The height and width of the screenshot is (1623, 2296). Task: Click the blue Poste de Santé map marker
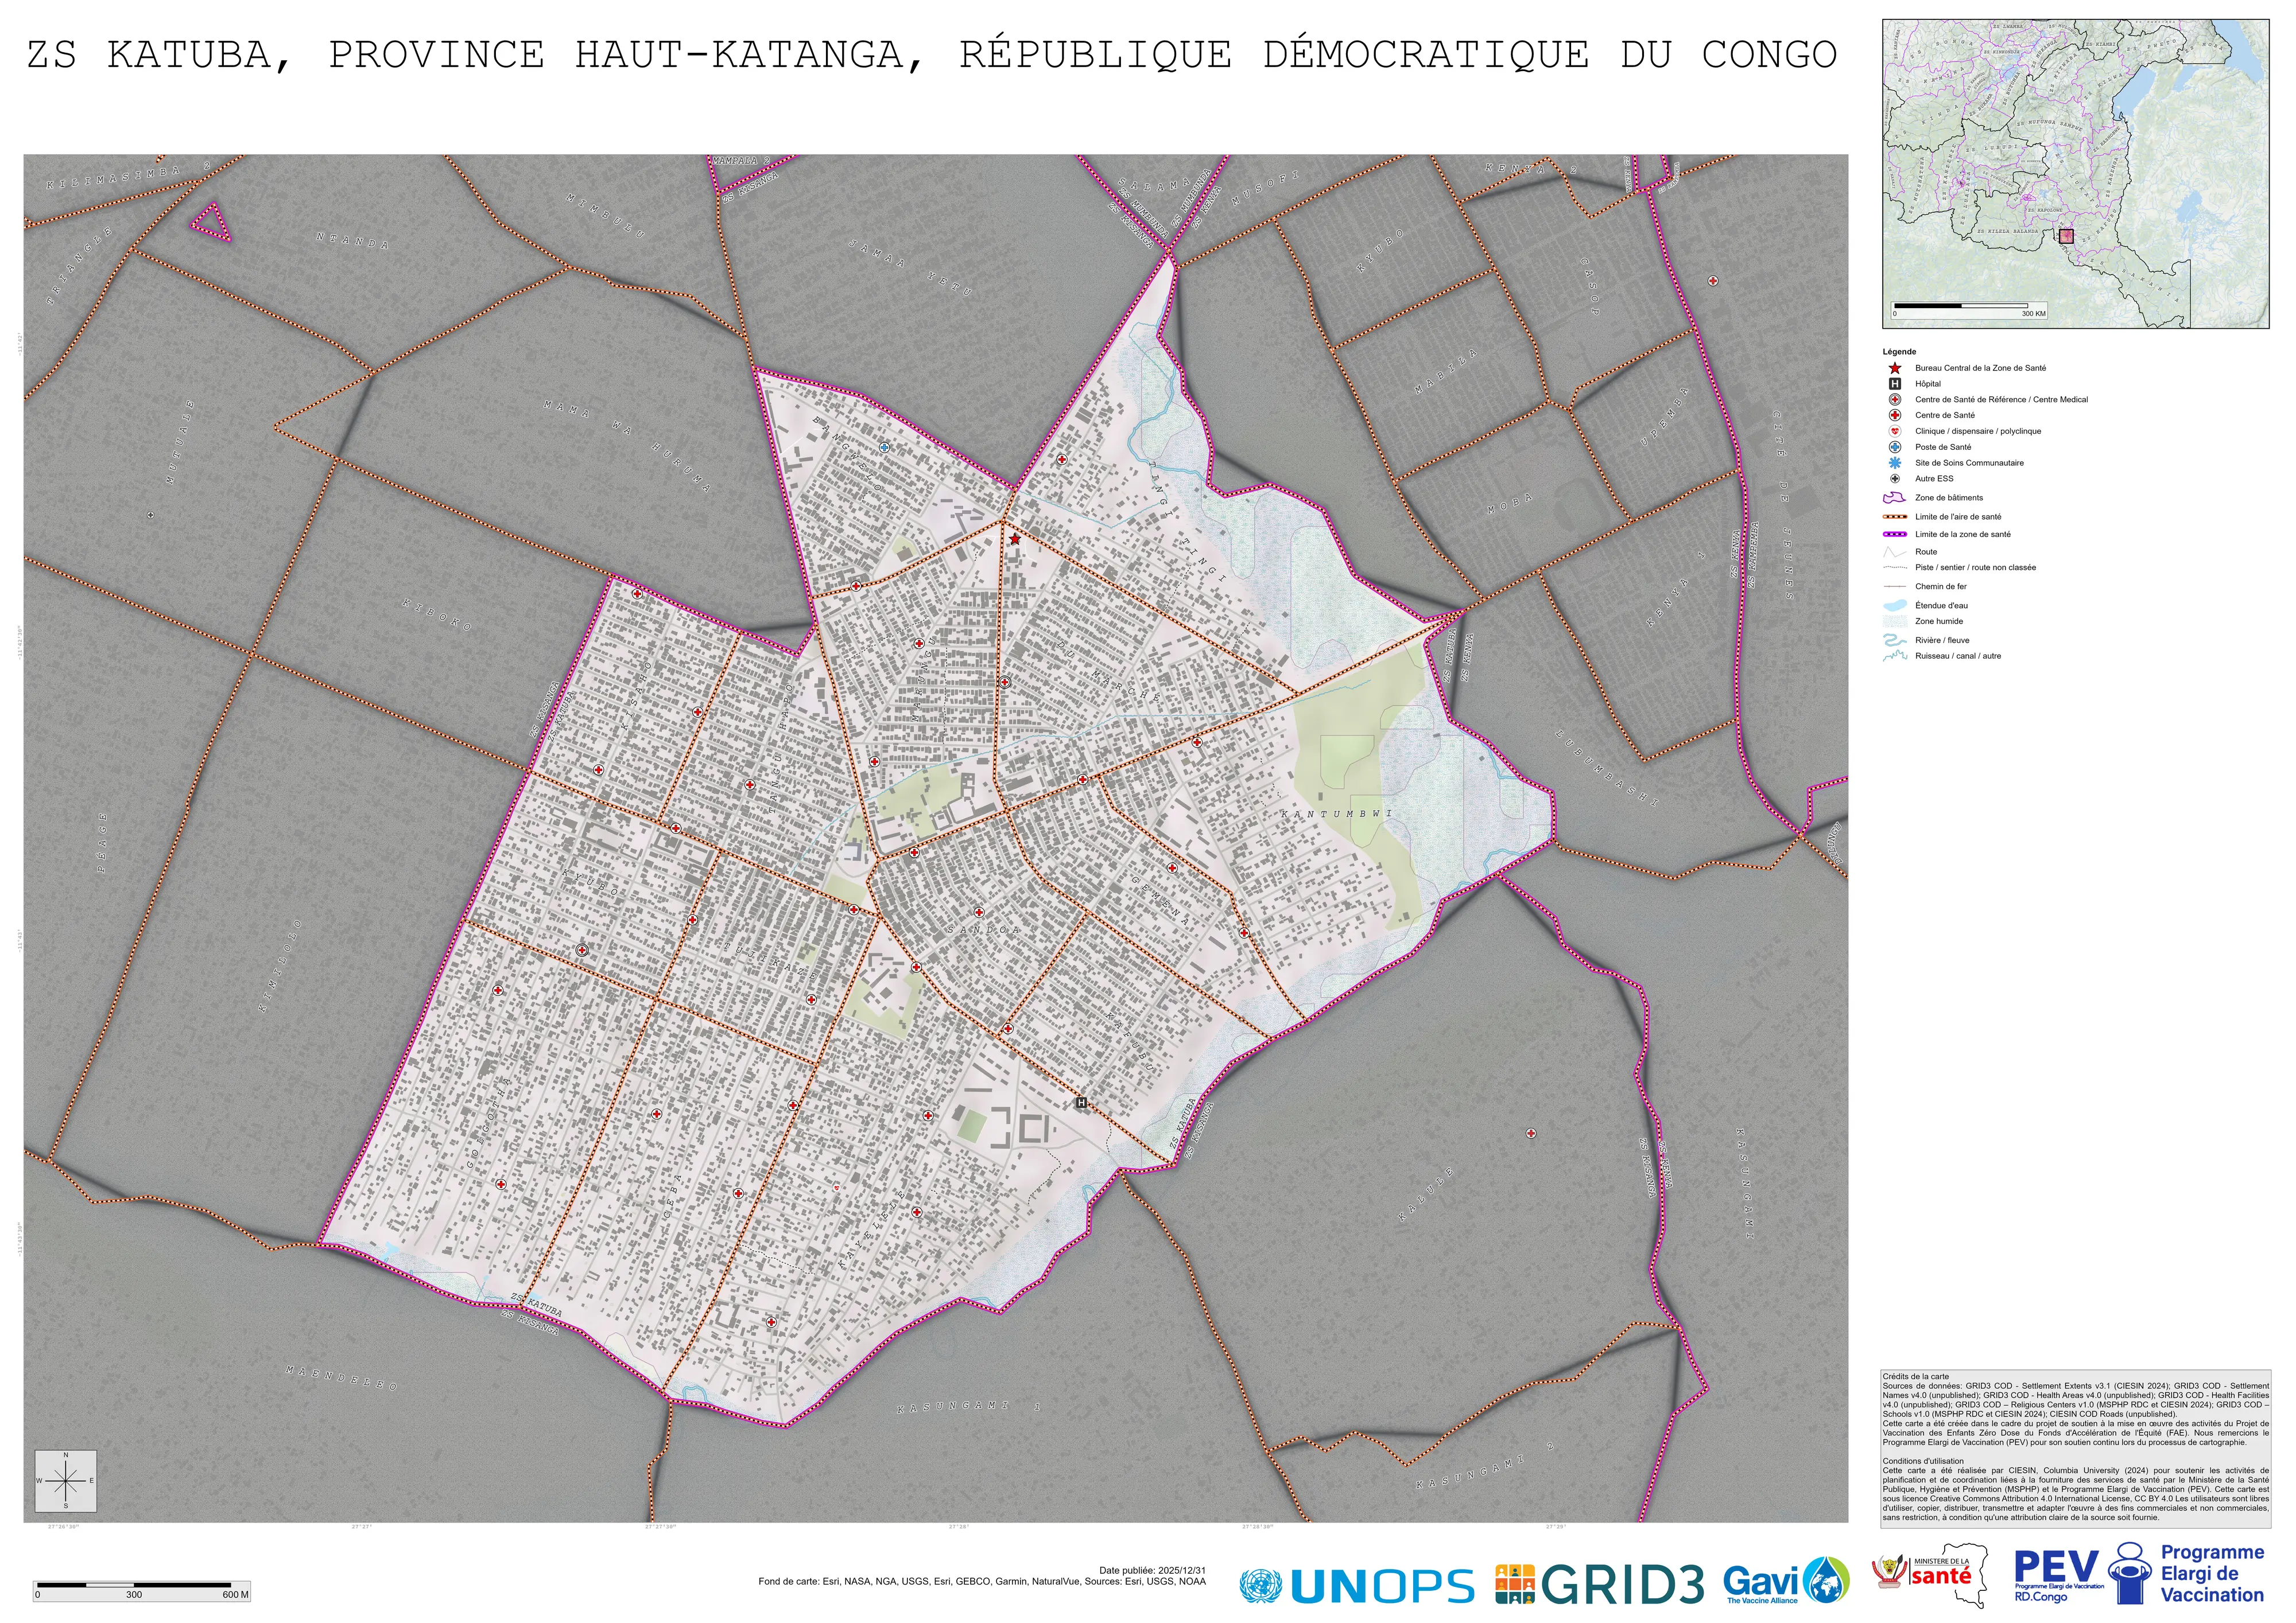(x=884, y=447)
